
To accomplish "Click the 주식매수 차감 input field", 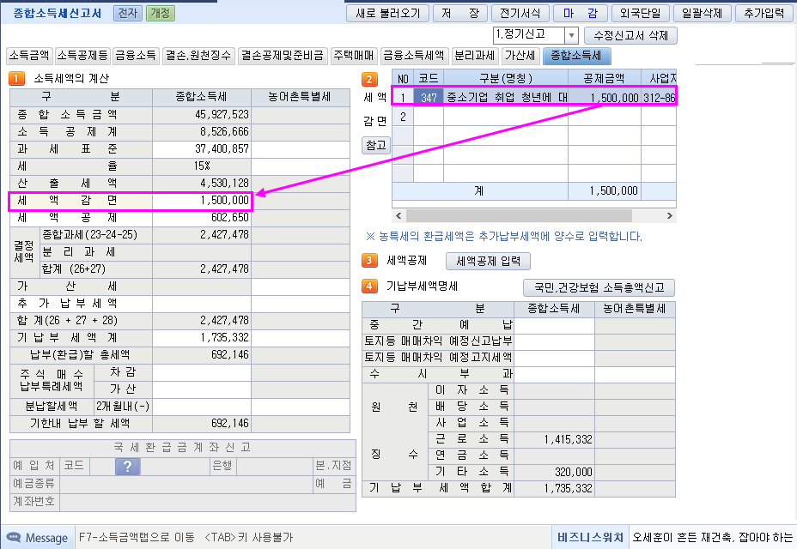I will pyautogui.click(x=202, y=372).
